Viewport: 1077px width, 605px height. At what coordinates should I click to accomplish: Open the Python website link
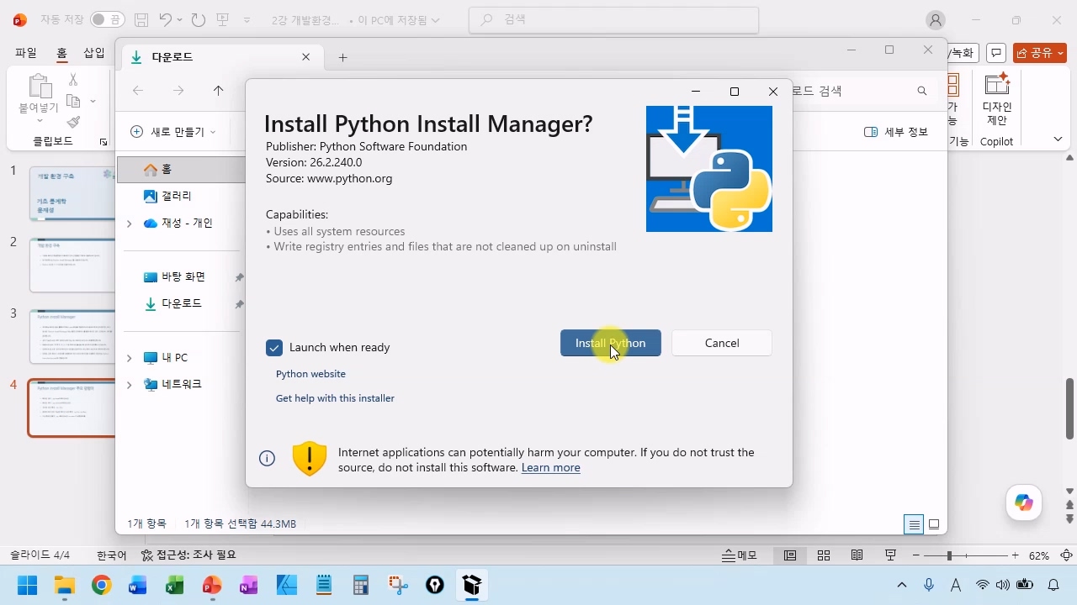coord(310,374)
